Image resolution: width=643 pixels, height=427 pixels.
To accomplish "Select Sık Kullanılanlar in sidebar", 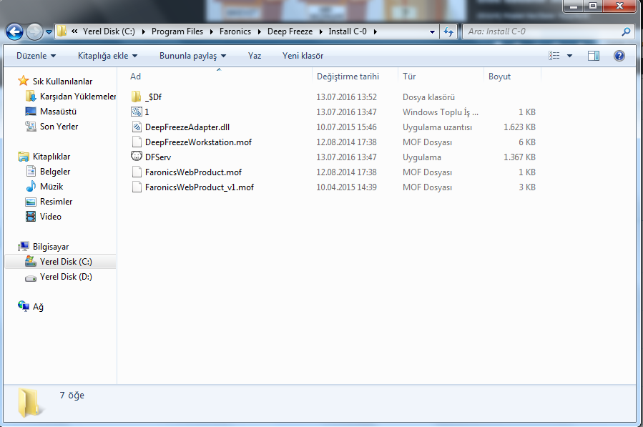I will 62,82.
